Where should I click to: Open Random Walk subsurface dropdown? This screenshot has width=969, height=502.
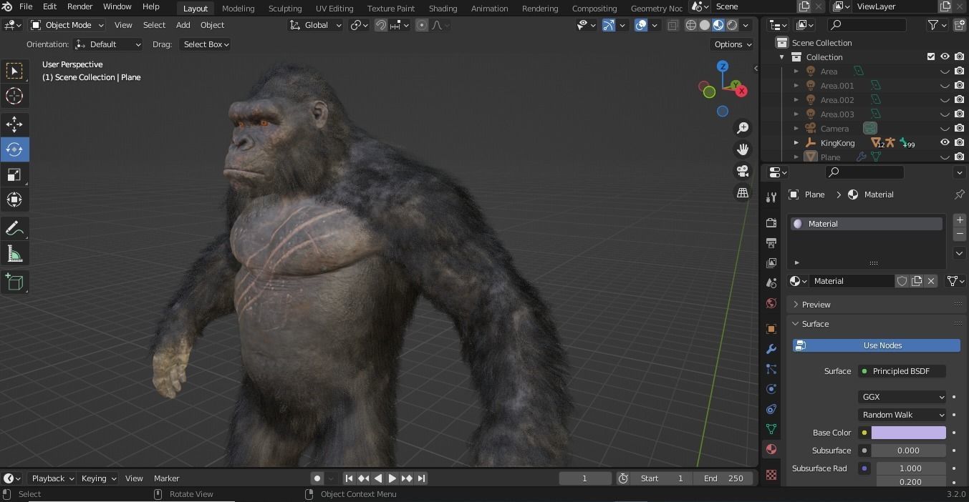tap(902, 415)
